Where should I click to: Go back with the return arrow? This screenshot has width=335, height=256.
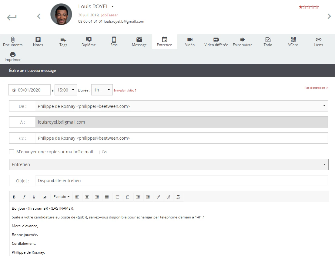pyautogui.click(x=12, y=17)
